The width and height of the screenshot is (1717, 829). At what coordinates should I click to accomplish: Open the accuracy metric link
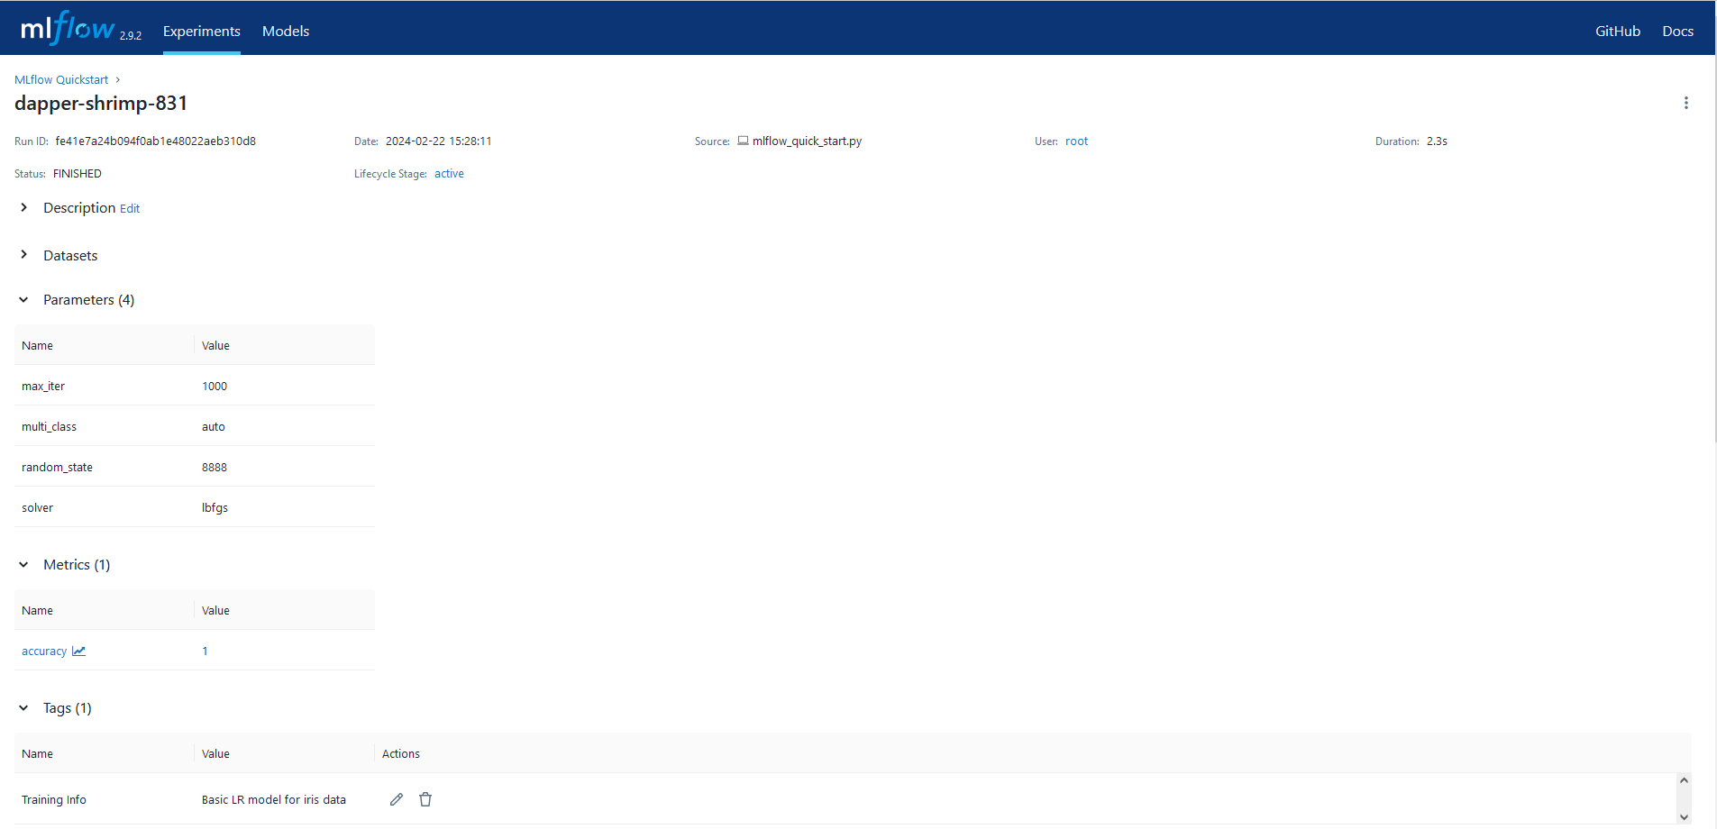pos(44,651)
